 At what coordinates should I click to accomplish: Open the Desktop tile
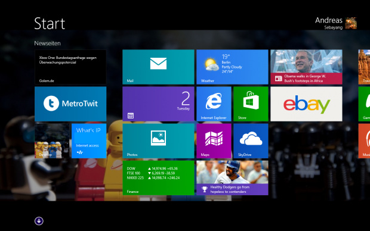(x=52, y=141)
